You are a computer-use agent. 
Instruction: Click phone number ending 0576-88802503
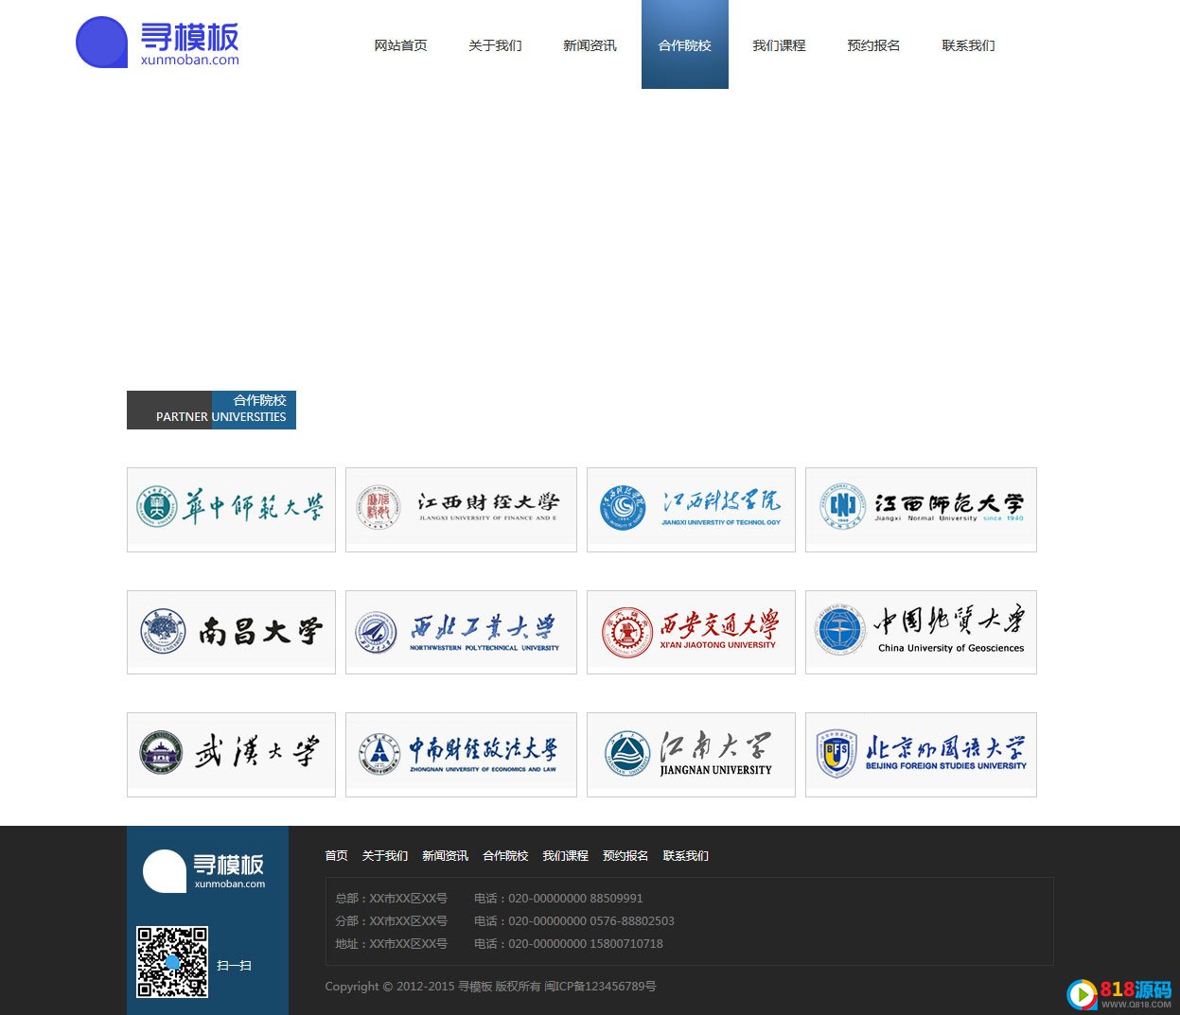point(574,921)
